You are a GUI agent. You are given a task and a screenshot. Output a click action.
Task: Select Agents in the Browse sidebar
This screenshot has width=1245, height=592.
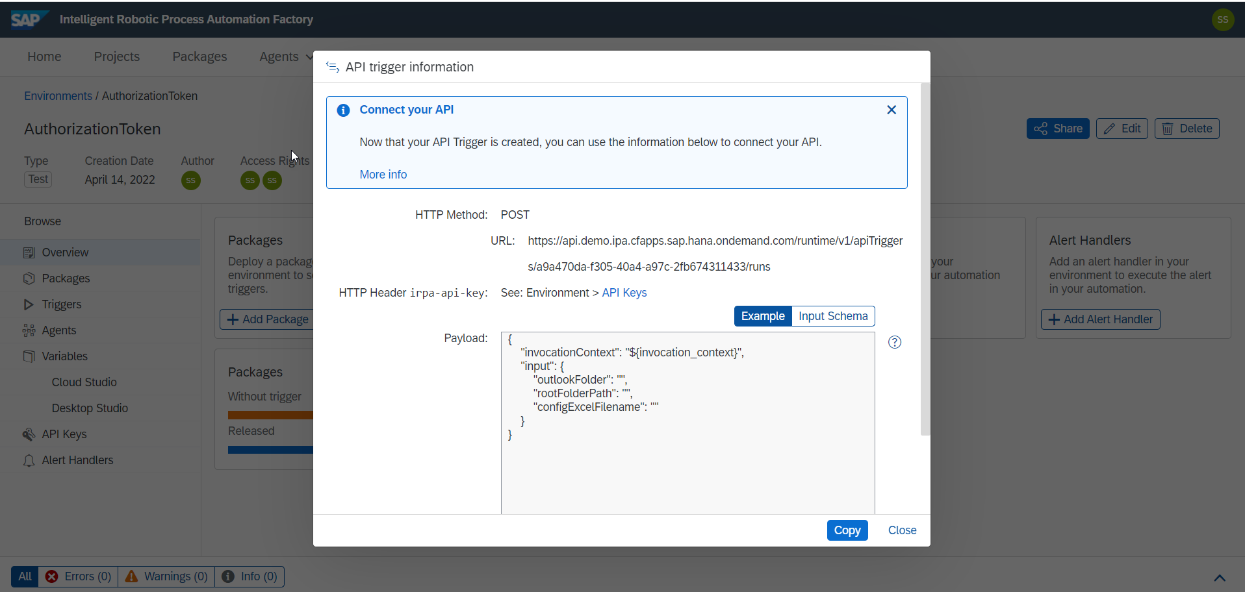click(100, 330)
